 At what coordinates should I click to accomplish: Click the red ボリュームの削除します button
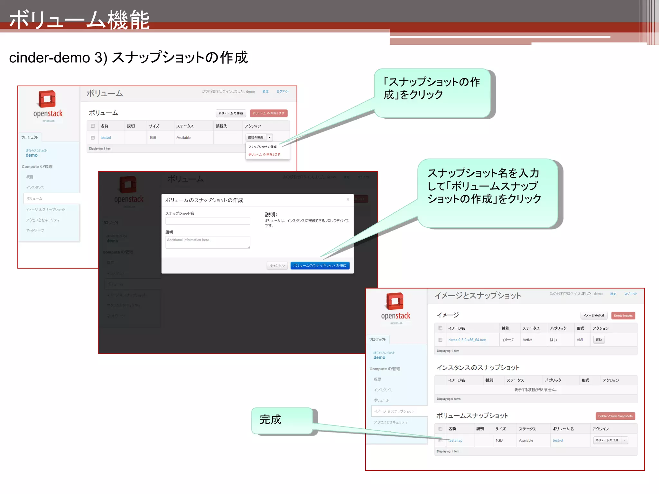tap(268, 113)
